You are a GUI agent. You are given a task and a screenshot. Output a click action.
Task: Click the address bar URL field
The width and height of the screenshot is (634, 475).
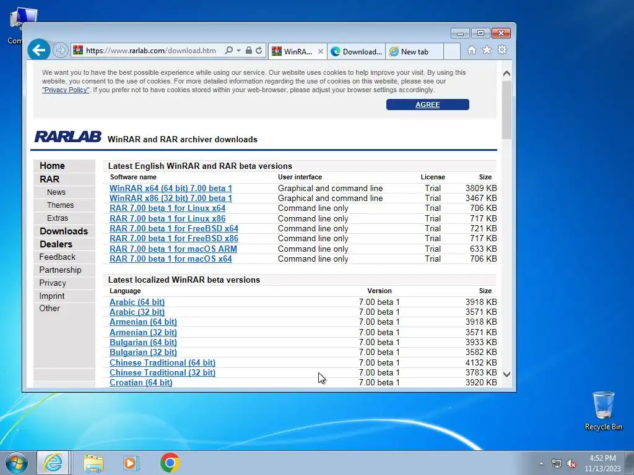(151, 51)
